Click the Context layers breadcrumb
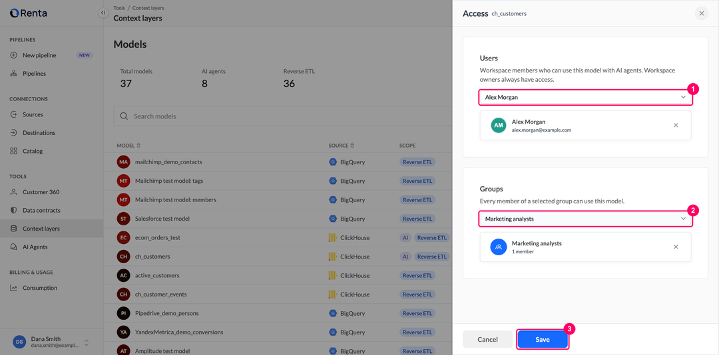 [148, 8]
